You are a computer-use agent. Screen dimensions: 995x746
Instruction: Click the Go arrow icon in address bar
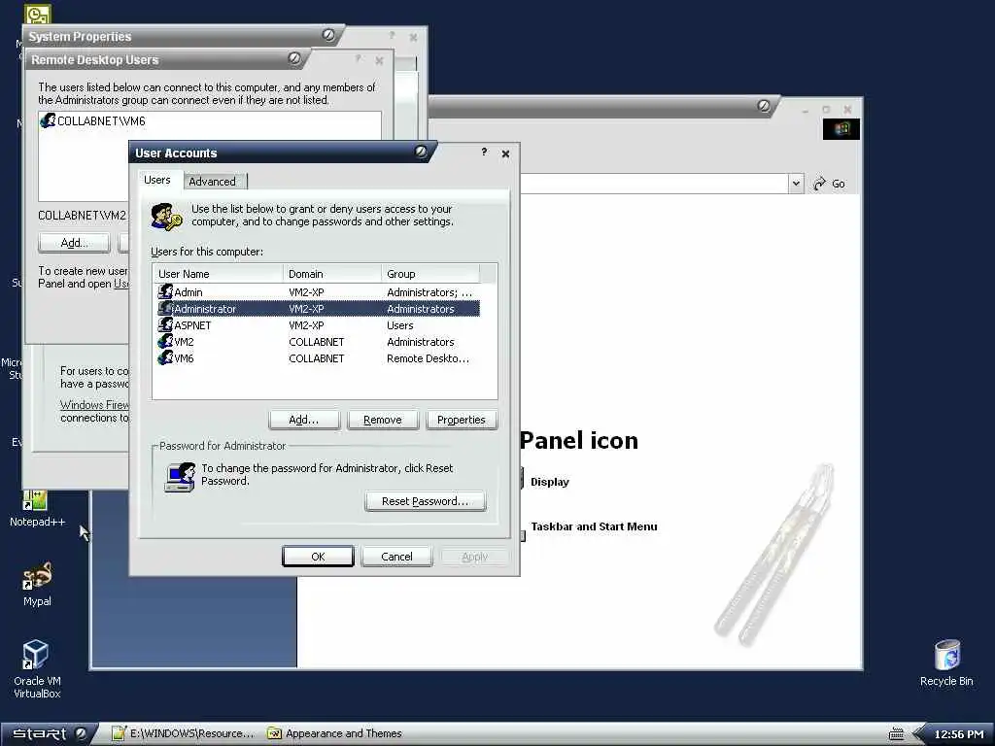coord(819,184)
